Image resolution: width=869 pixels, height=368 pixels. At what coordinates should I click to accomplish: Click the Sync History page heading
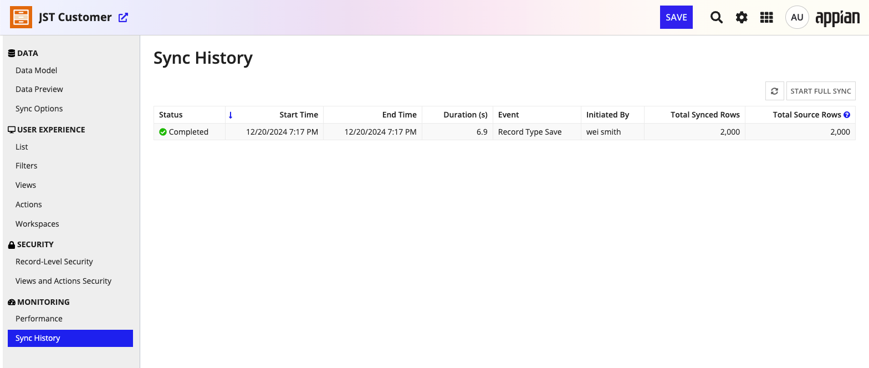pos(203,58)
